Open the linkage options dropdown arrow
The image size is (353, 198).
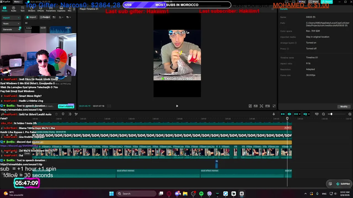coord(299,114)
